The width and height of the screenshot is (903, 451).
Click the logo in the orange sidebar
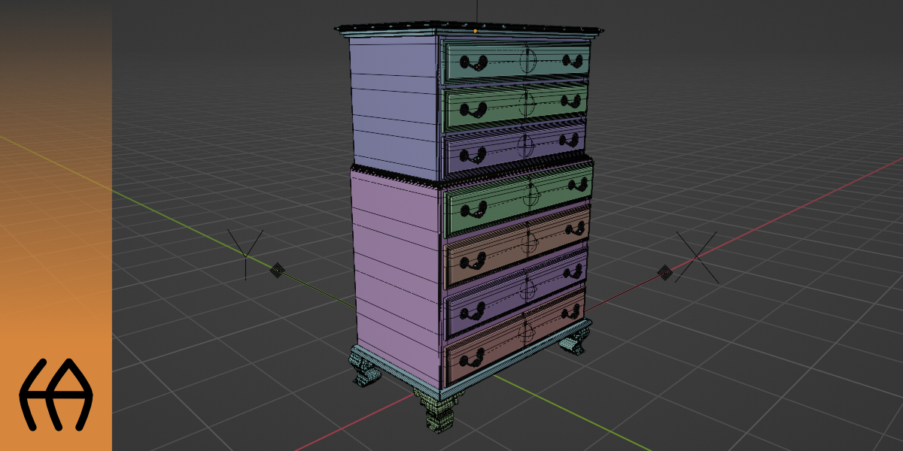pos(55,395)
